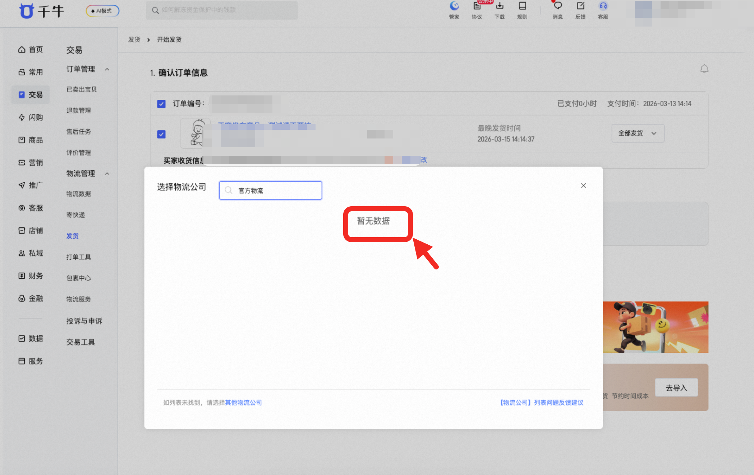Open the 规则 rules icon
This screenshot has height=475, width=754.
point(522,10)
